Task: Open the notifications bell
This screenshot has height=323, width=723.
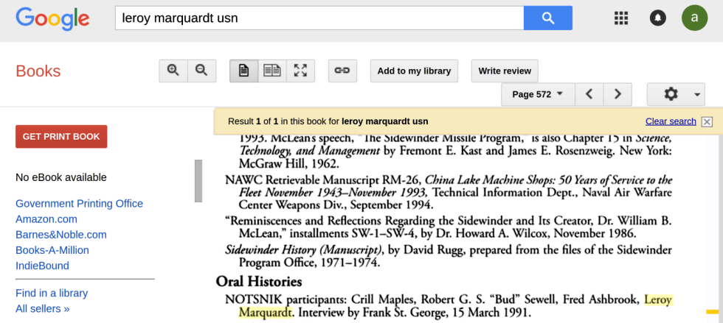Action: [x=657, y=18]
